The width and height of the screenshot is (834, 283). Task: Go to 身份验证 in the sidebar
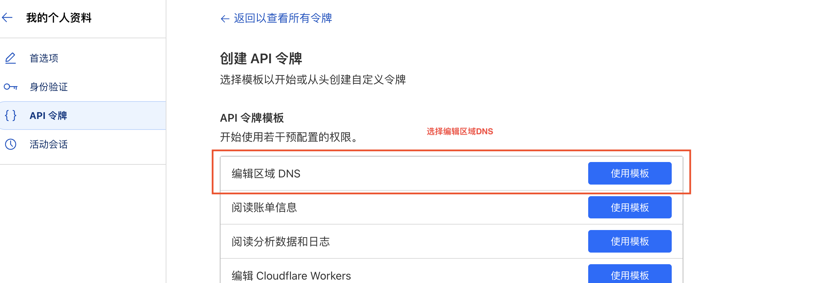click(49, 87)
